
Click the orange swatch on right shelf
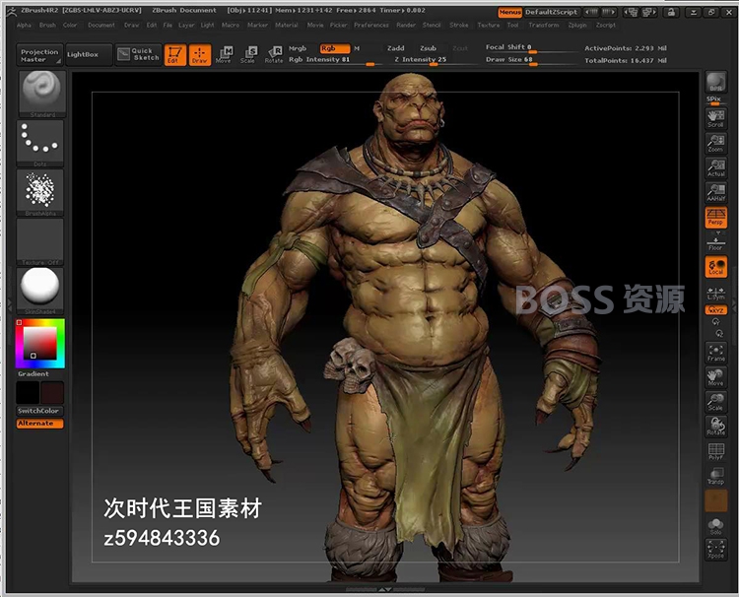click(x=716, y=500)
